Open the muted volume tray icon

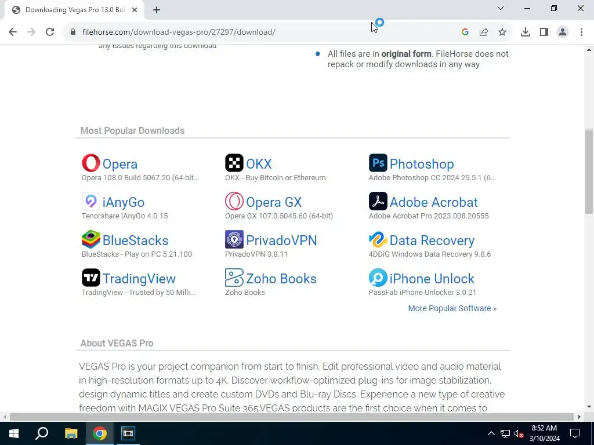[519, 433]
